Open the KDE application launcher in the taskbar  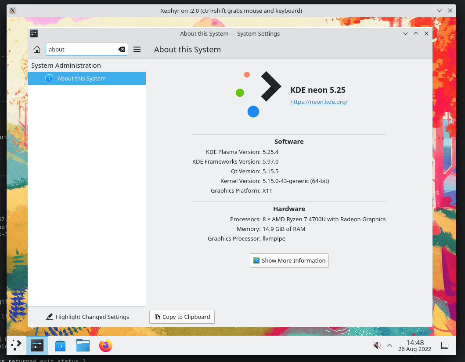coord(16,345)
